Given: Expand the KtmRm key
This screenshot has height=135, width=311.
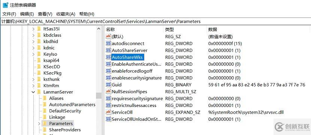Looking at the screenshot, I should pyautogui.click(x=33, y=86).
